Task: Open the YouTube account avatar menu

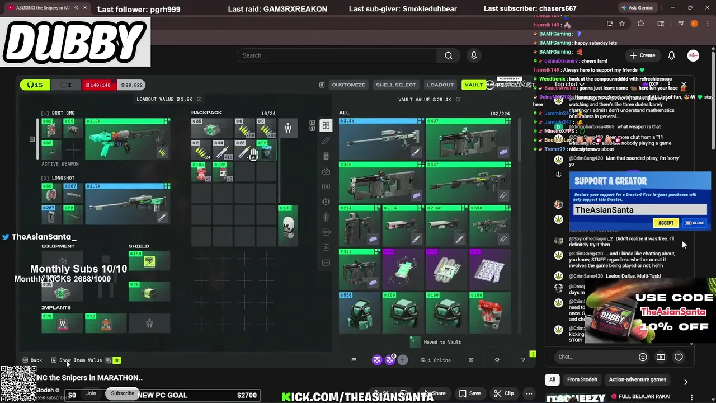Action: (693, 55)
